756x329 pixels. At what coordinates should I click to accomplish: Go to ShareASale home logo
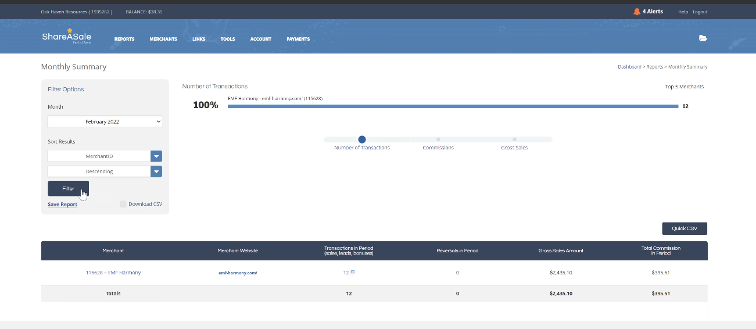(x=66, y=36)
